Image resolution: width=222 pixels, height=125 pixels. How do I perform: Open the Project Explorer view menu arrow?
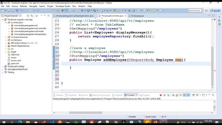coord(41,15)
